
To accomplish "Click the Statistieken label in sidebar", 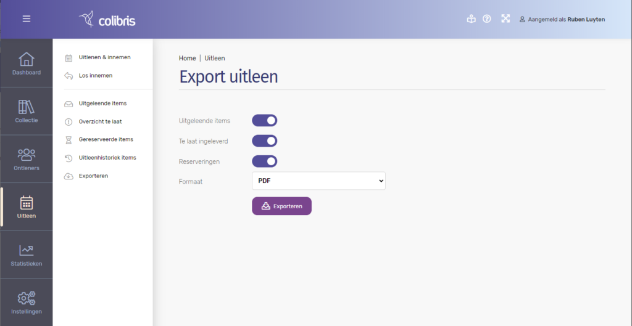I will tap(27, 264).
